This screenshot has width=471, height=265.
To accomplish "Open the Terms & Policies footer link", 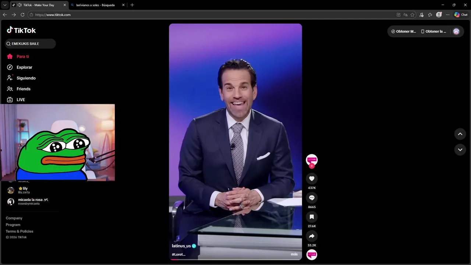I will point(20,232).
